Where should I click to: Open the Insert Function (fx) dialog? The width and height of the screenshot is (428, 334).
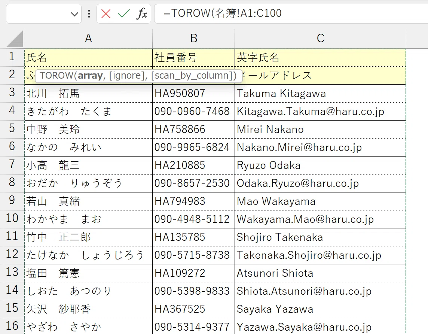pos(142,13)
